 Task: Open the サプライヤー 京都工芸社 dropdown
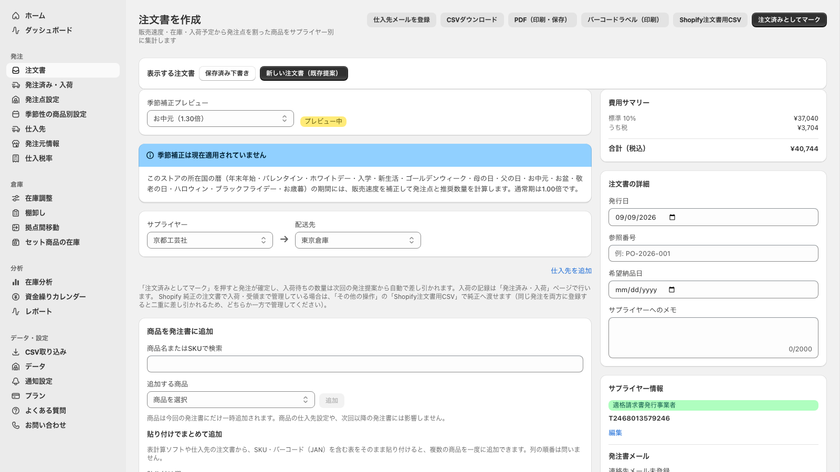(x=210, y=240)
